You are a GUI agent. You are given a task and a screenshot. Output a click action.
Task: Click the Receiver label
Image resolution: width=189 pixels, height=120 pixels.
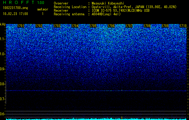61,10
